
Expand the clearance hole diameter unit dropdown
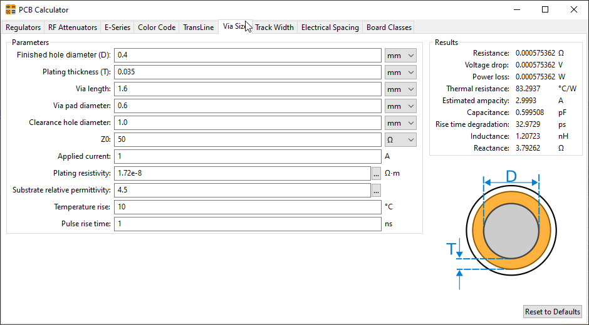click(x=400, y=123)
